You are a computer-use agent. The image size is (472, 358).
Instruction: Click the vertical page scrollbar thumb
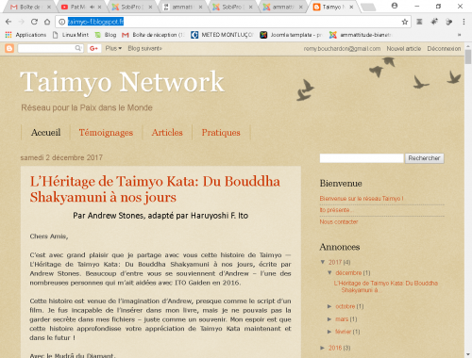tap(468, 57)
